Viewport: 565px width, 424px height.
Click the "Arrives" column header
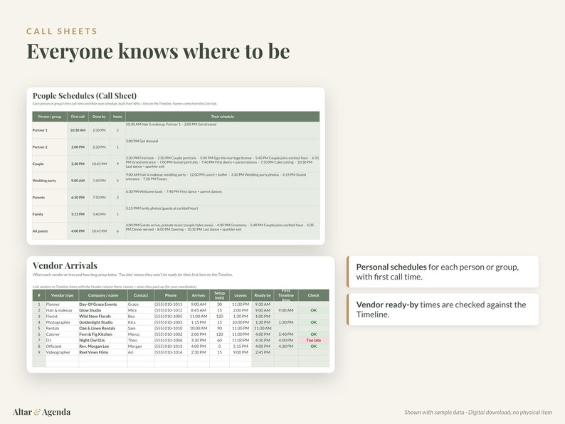(x=199, y=295)
